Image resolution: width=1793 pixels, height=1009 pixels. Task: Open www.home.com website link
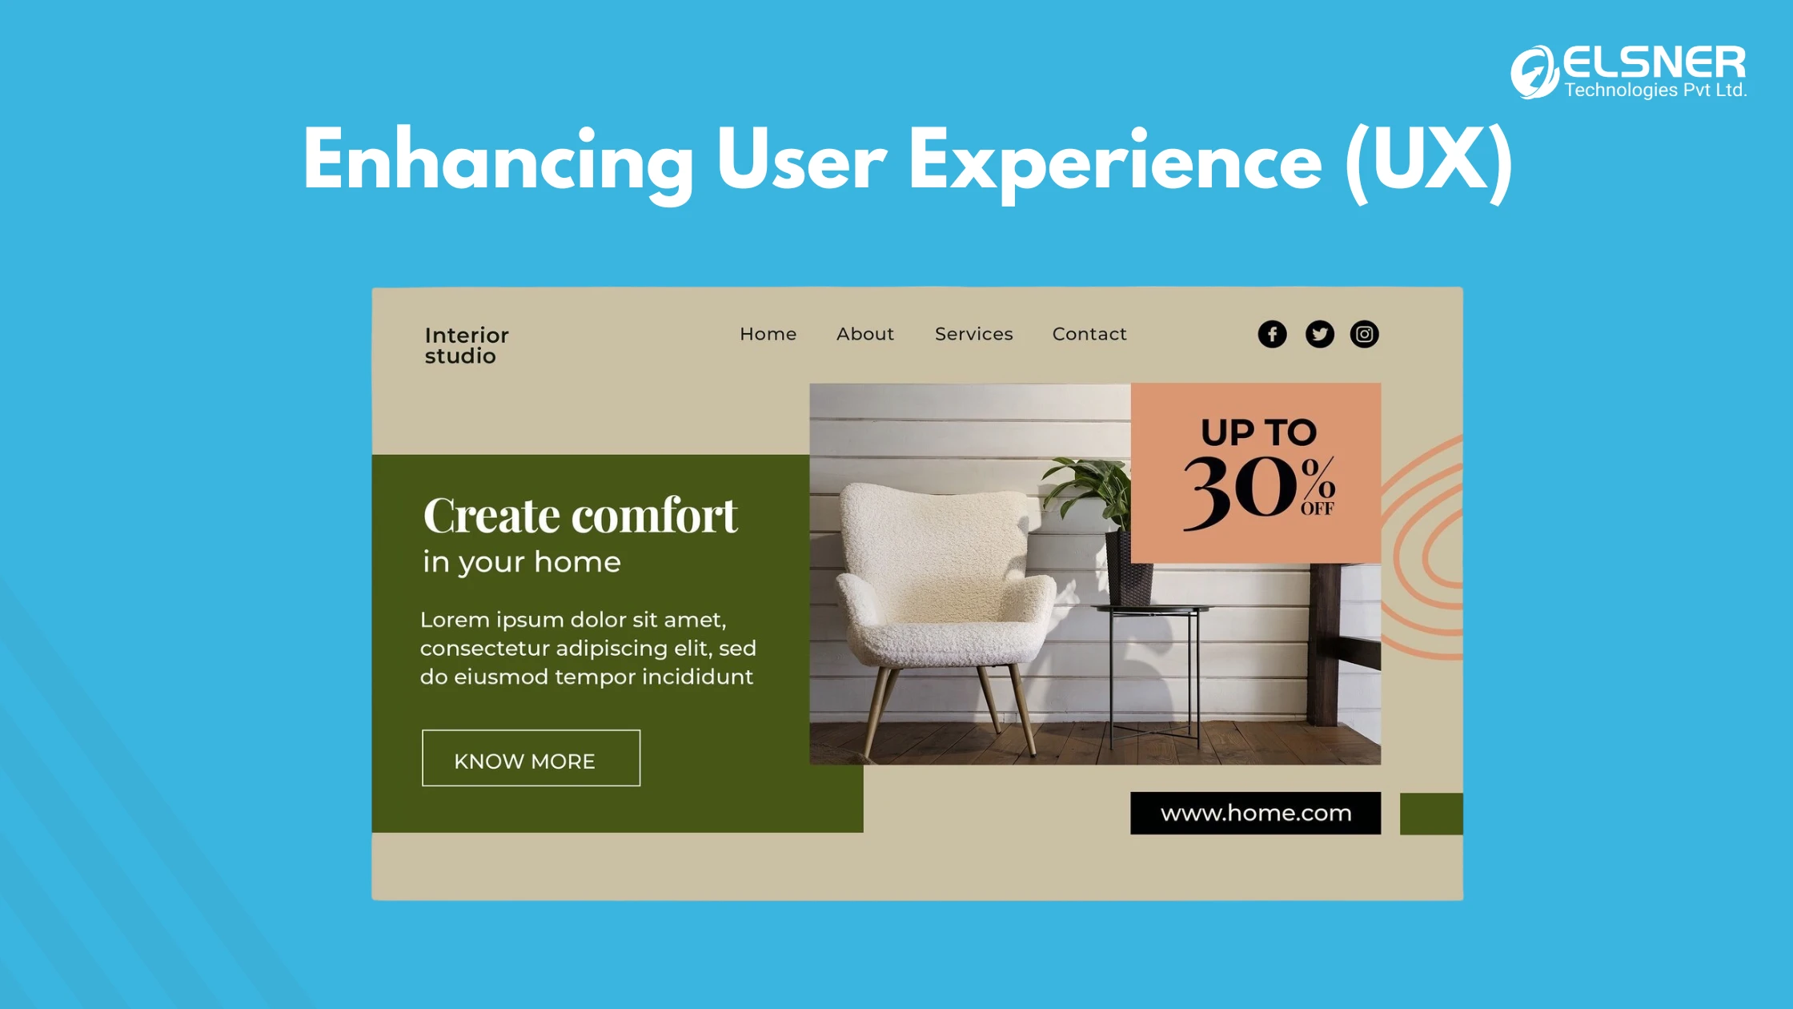pyautogui.click(x=1256, y=812)
